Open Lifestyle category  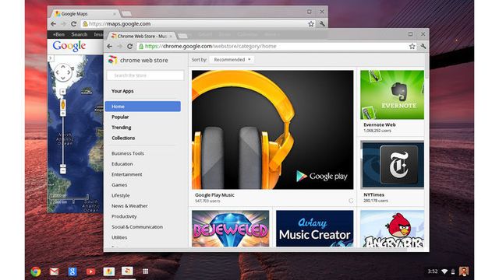(x=121, y=195)
